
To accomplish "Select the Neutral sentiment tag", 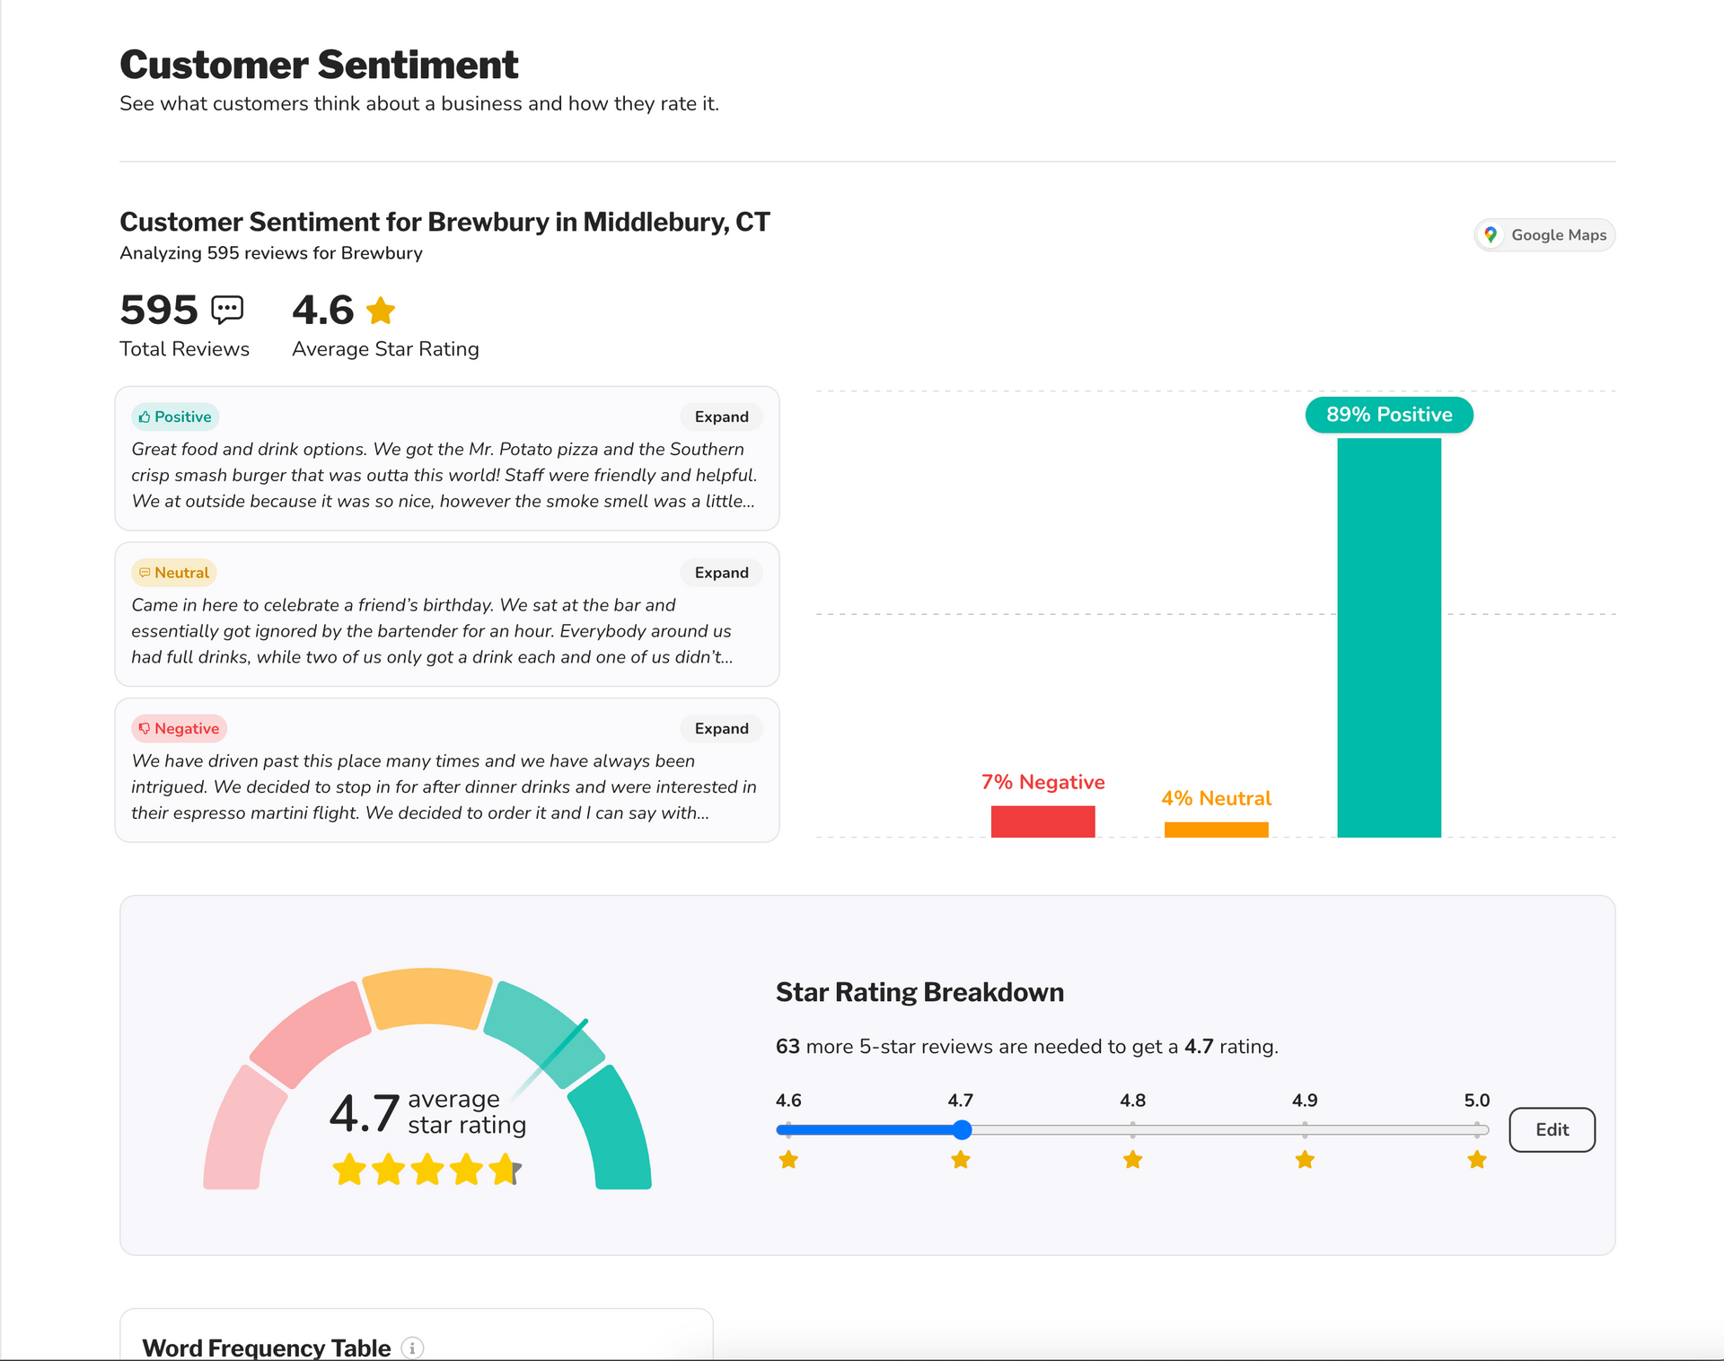I will [174, 573].
